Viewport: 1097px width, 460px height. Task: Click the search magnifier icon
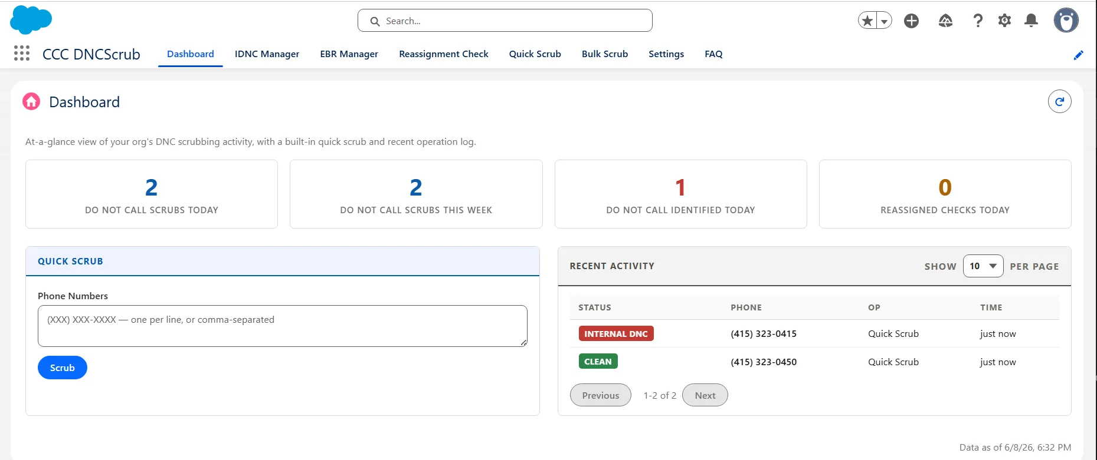pyautogui.click(x=375, y=21)
